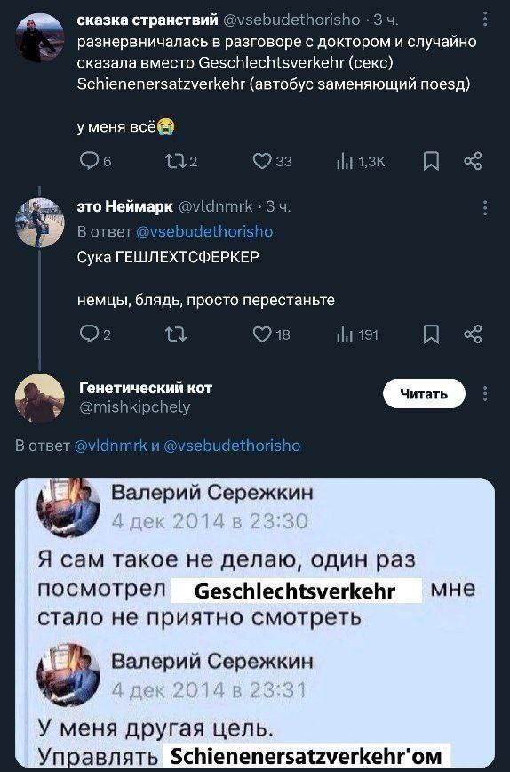Open replies on the сказка странствий tweet

coord(95,161)
